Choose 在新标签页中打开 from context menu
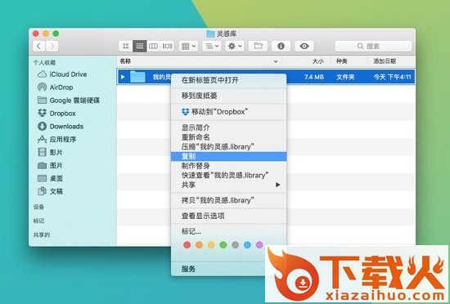 point(229,80)
